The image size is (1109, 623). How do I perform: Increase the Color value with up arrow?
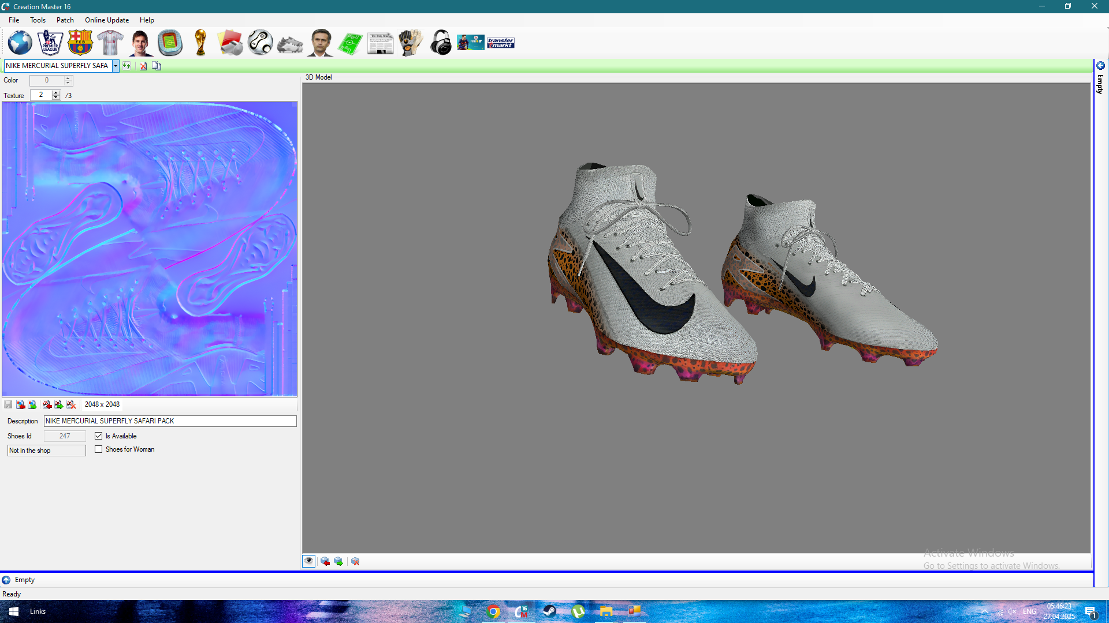point(68,78)
